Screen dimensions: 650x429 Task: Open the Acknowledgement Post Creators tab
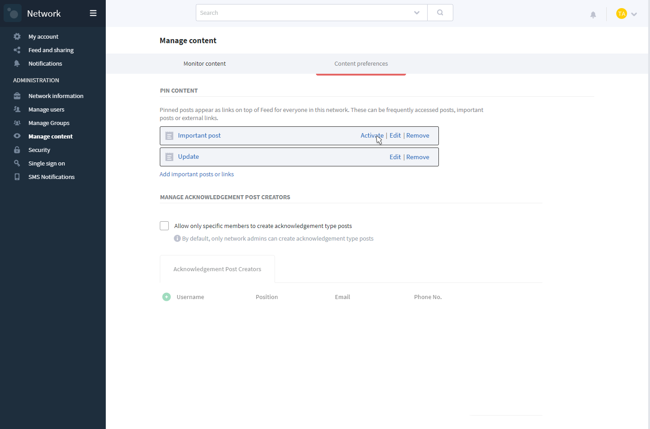[217, 269]
